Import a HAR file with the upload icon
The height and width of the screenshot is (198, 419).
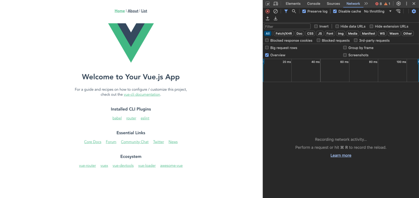tap(267, 18)
